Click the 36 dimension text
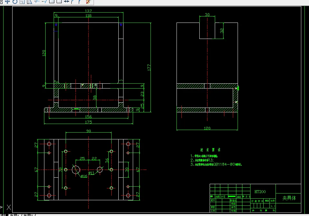The image size is (309, 216). 107,161
